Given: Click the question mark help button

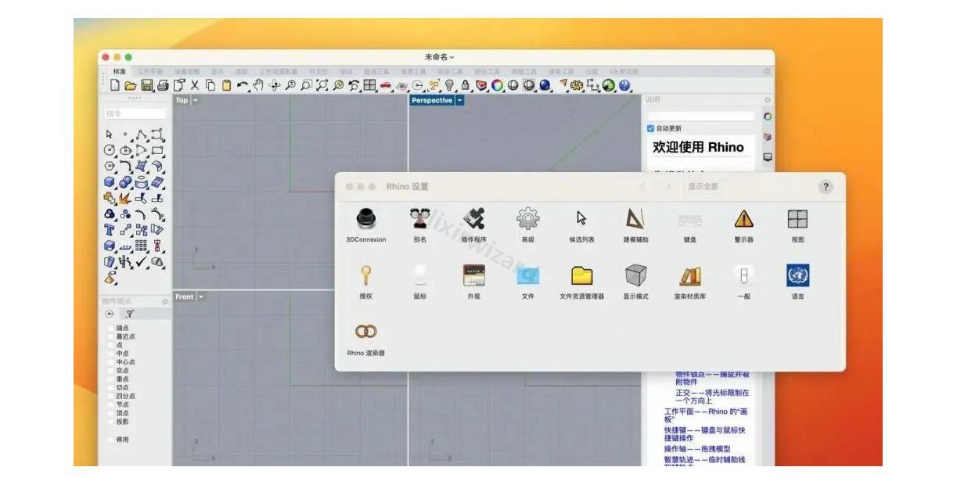Looking at the screenshot, I should pos(827,187).
